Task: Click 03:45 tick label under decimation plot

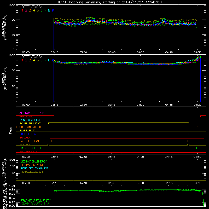Action: (112, 183)
